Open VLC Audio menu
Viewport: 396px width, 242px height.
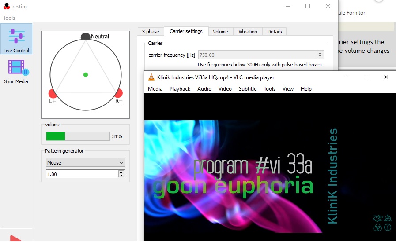tap(204, 88)
